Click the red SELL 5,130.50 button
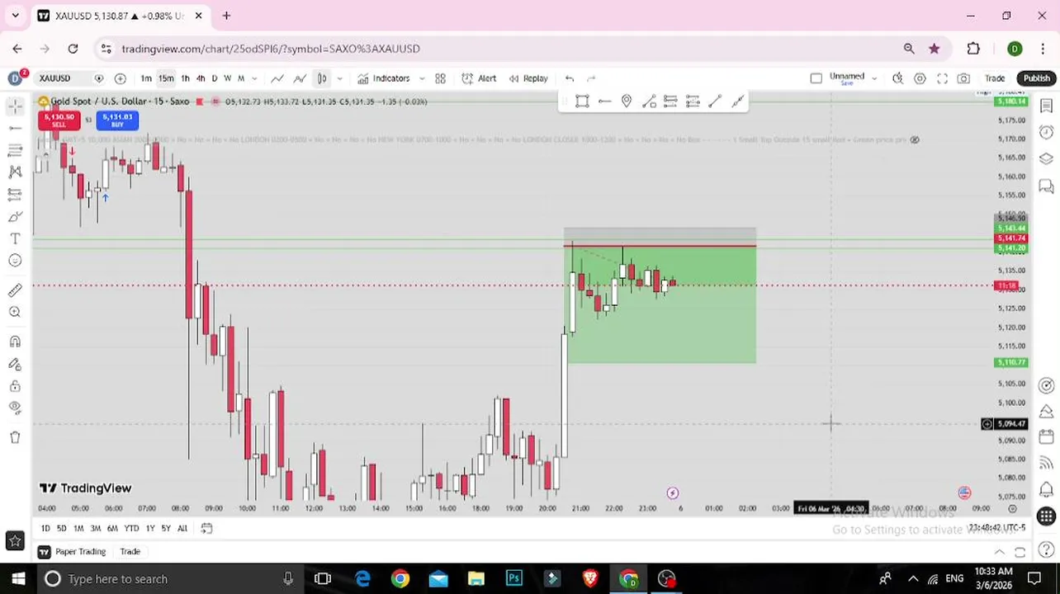The image size is (1060, 594). (x=59, y=120)
